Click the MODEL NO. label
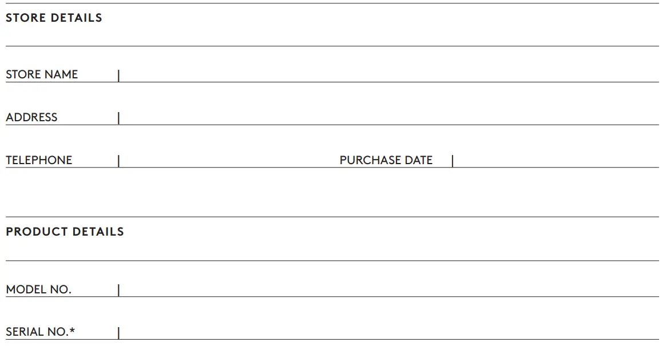666x346 pixels. coord(38,289)
